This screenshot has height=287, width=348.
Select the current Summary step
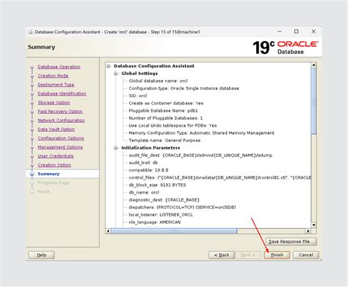point(48,174)
